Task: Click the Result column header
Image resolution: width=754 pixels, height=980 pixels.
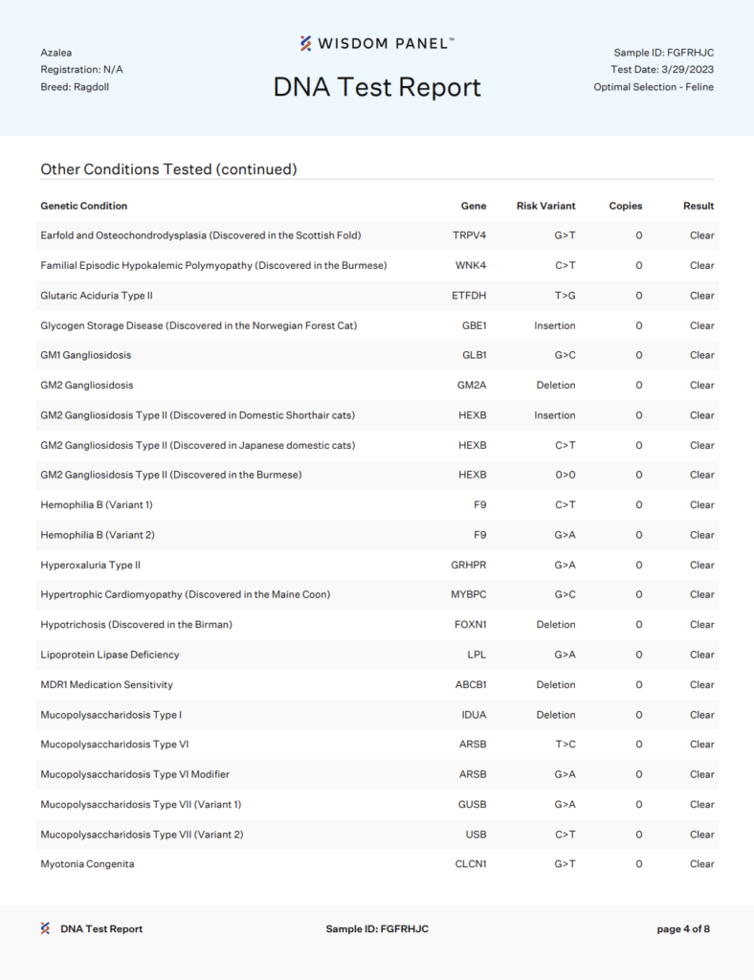Action: click(x=699, y=206)
